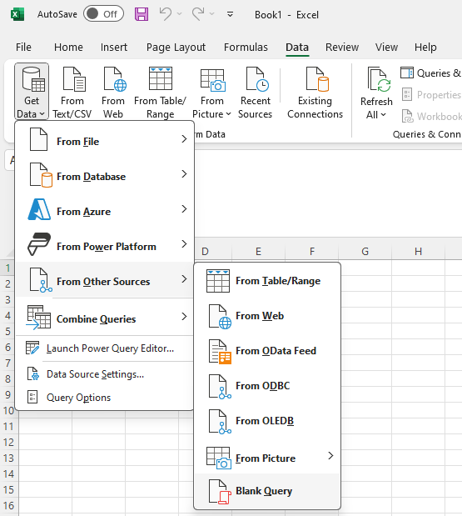Go to the Formulas tab

pyautogui.click(x=246, y=48)
